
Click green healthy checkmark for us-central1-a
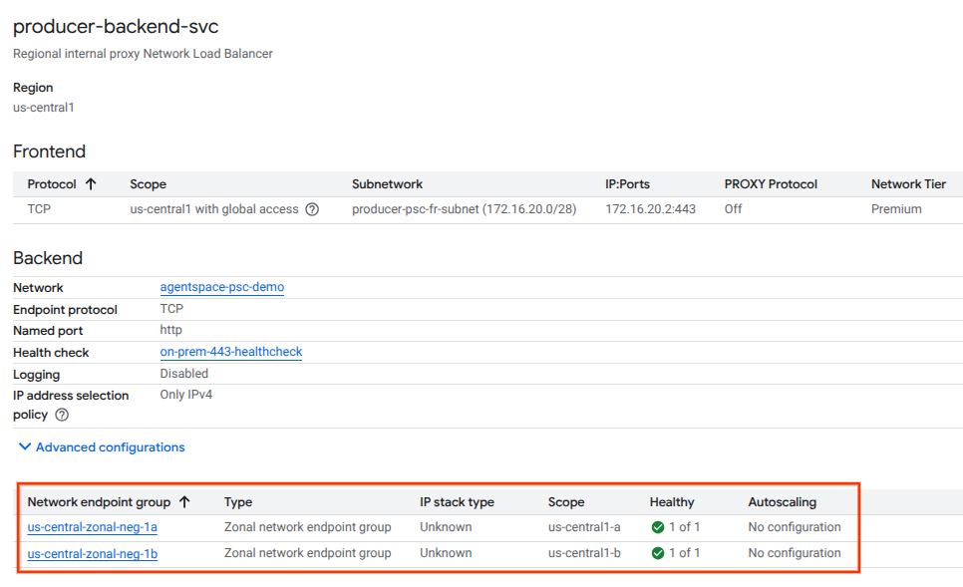click(657, 527)
